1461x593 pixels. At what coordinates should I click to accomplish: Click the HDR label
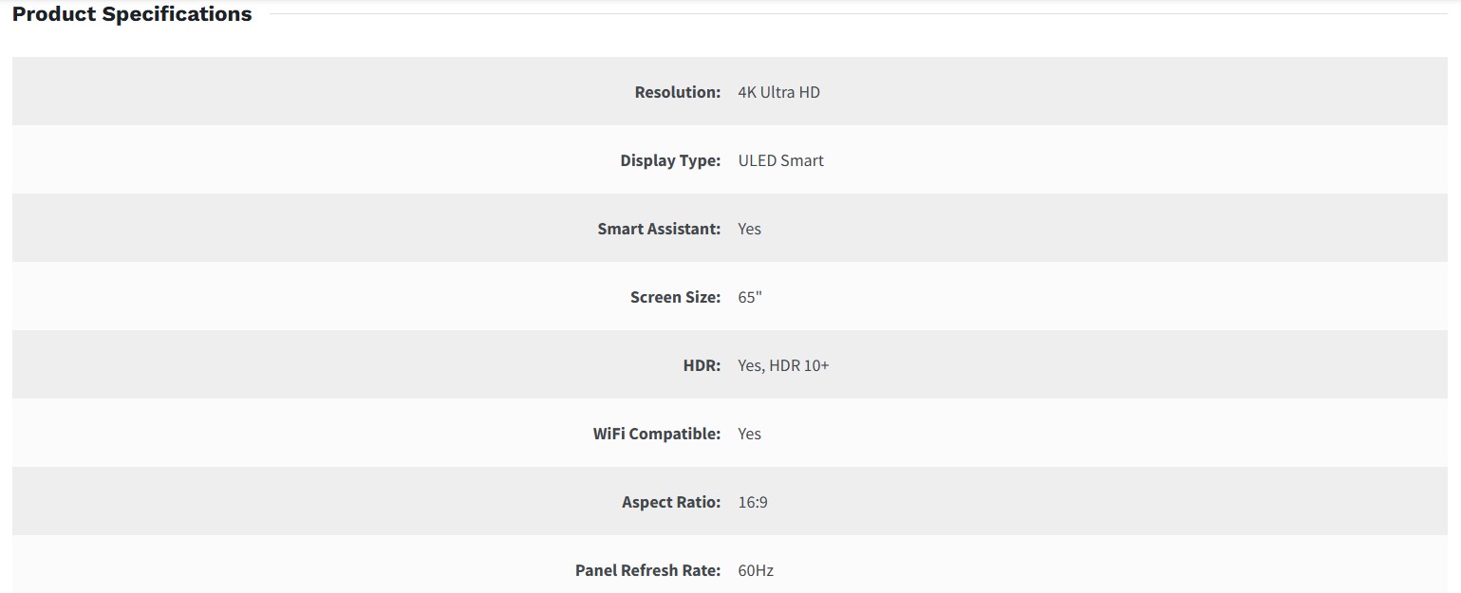tap(702, 365)
